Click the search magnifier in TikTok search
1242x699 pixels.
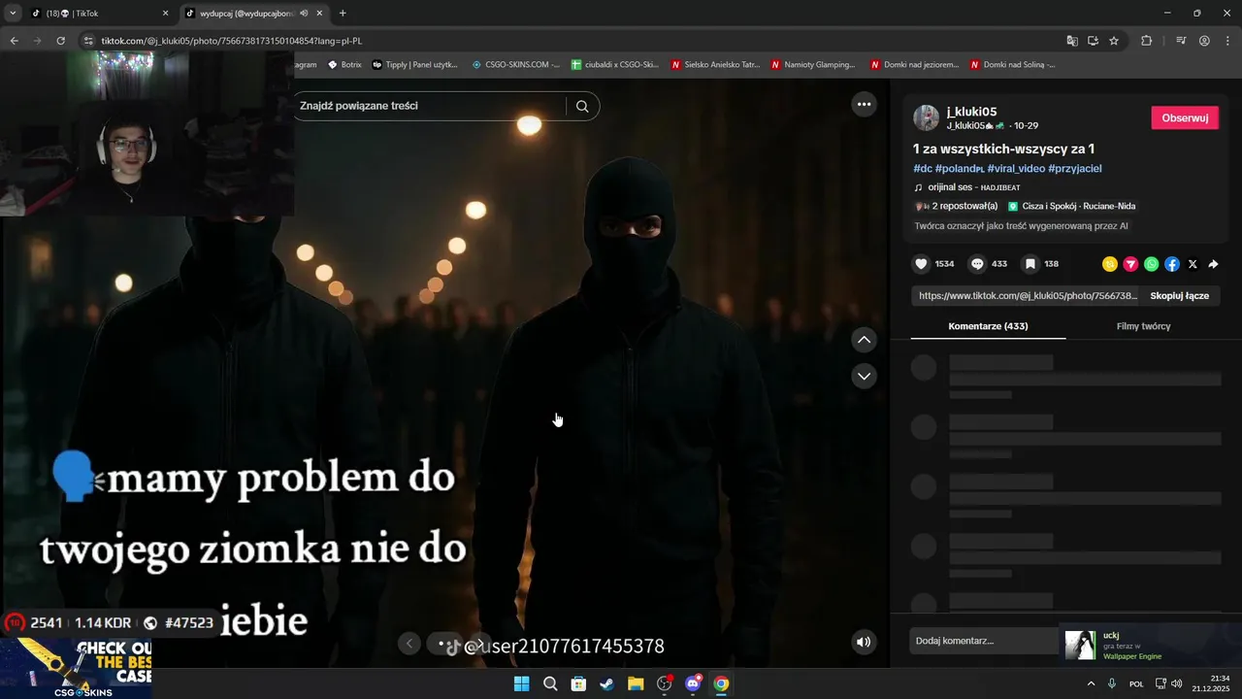(x=582, y=107)
